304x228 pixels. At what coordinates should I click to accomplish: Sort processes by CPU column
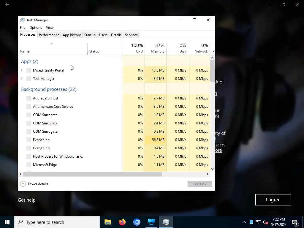(134, 48)
